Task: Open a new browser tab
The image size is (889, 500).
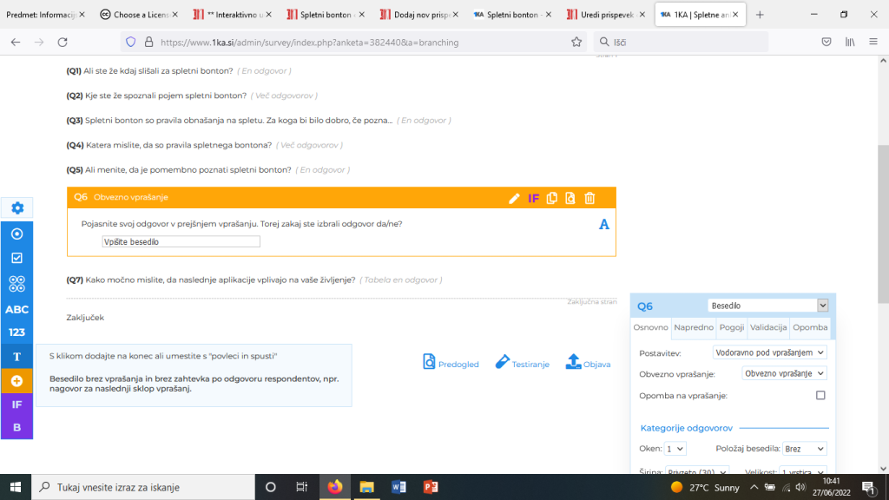Action: click(760, 15)
